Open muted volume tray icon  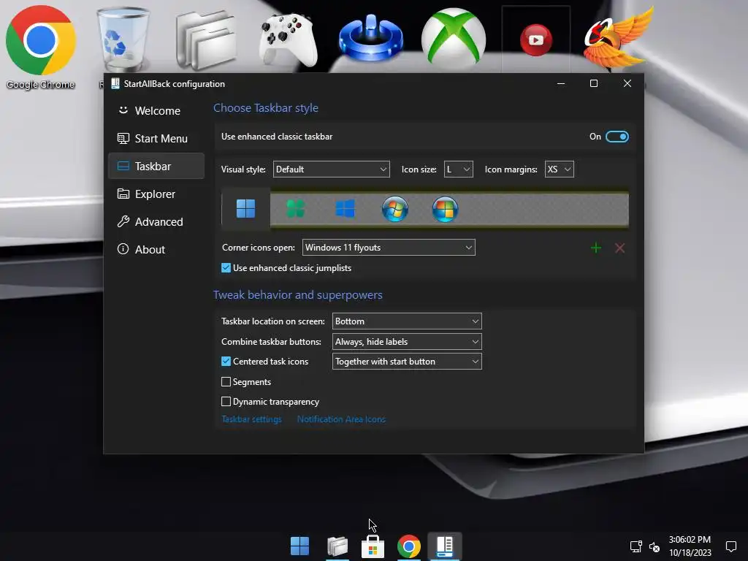(654, 546)
